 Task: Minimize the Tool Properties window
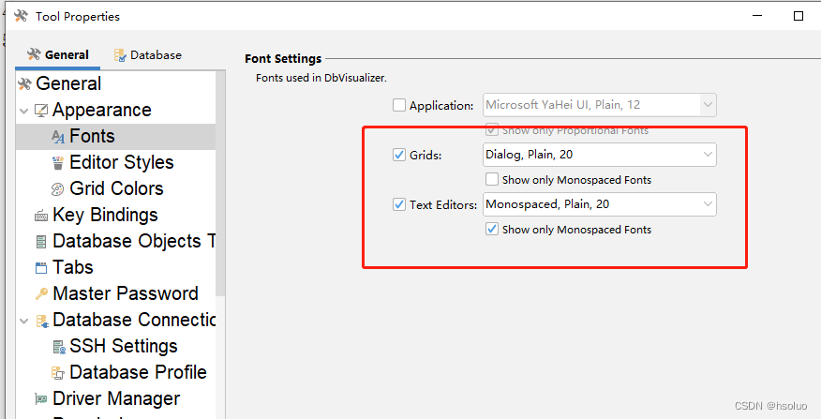(x=757, y=16)
